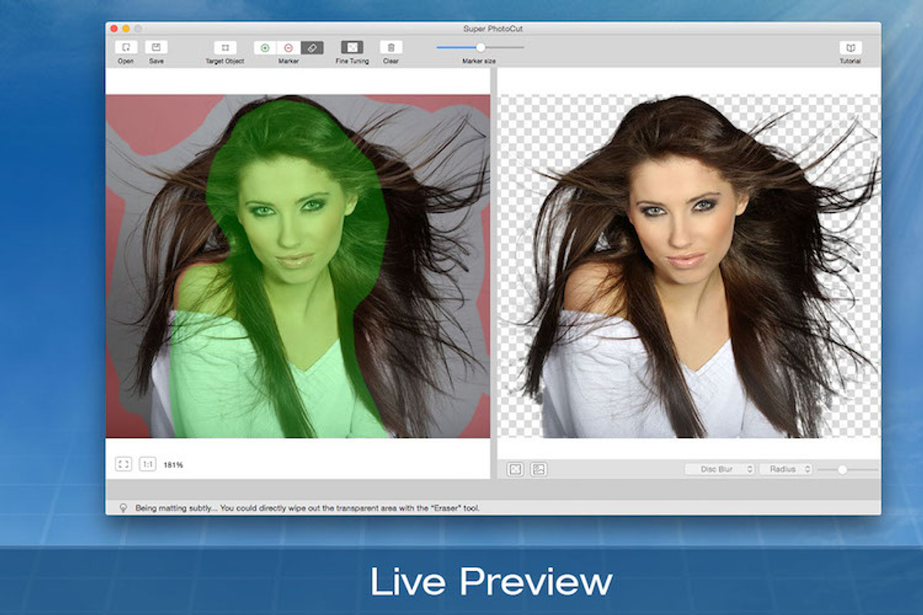The image size is (923, 615).
Task: Choose the green foreground marker
Action: click(265, 48)
